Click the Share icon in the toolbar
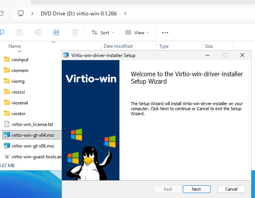The width and height of the screenshot is (255, 198). click(56, 32)
